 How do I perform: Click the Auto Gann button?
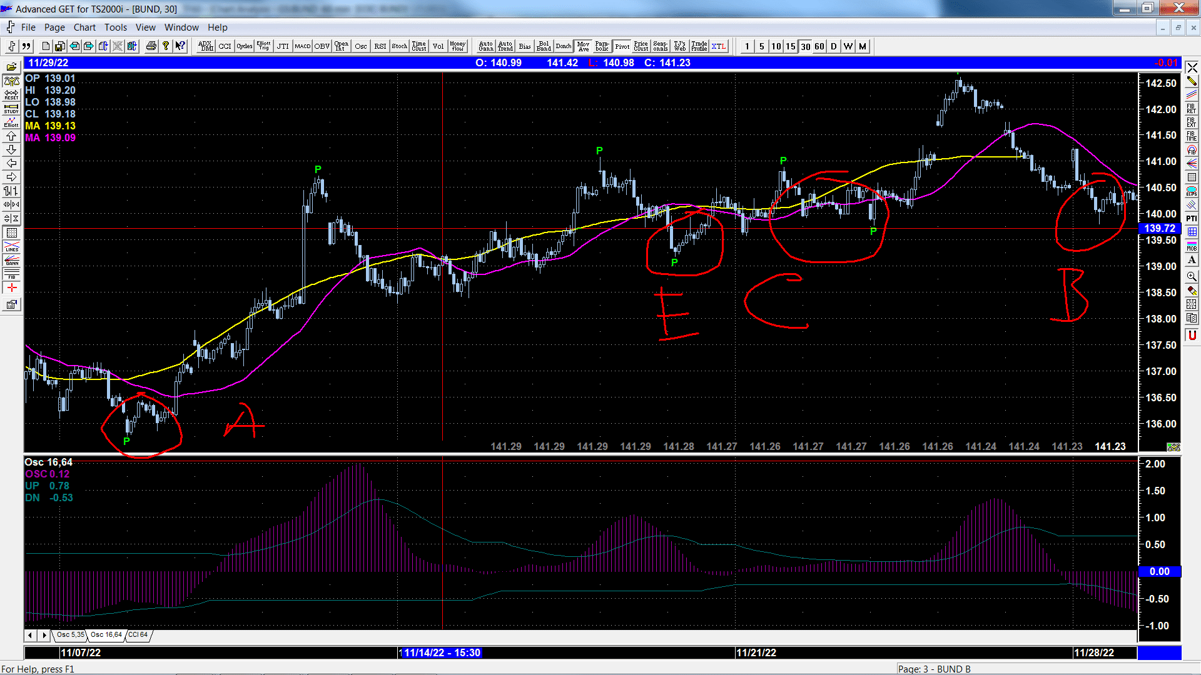click(486, 46)
